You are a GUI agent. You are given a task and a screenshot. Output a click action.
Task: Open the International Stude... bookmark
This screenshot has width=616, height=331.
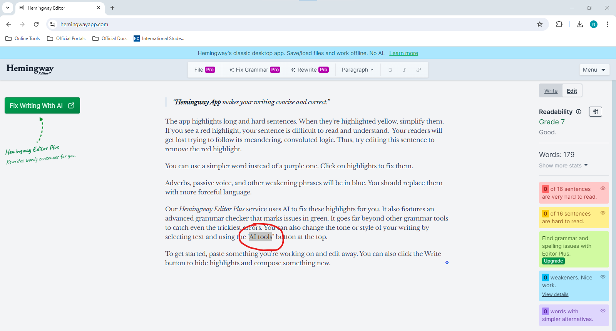click(x=159, y=38)
